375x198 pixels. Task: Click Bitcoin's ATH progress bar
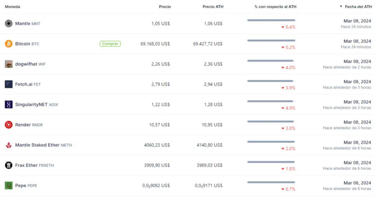(271, 40)
